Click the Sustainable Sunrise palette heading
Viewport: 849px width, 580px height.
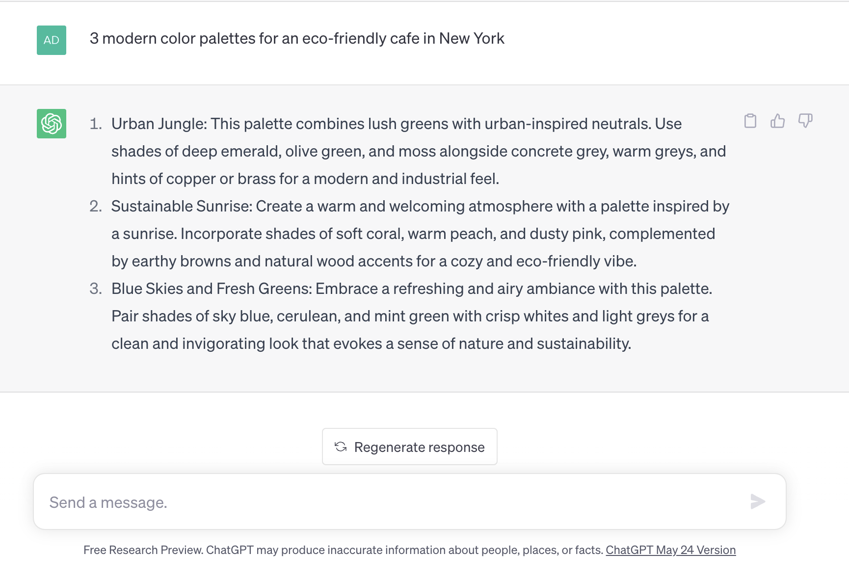pos(182,206)
